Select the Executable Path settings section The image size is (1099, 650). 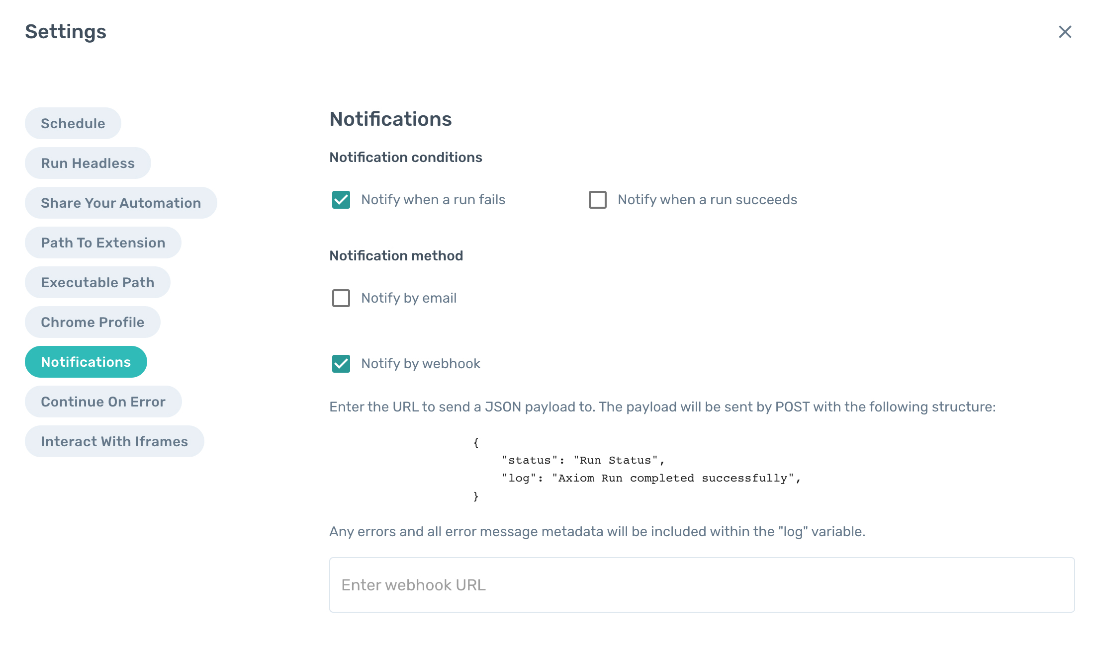(x=97, y=282)
